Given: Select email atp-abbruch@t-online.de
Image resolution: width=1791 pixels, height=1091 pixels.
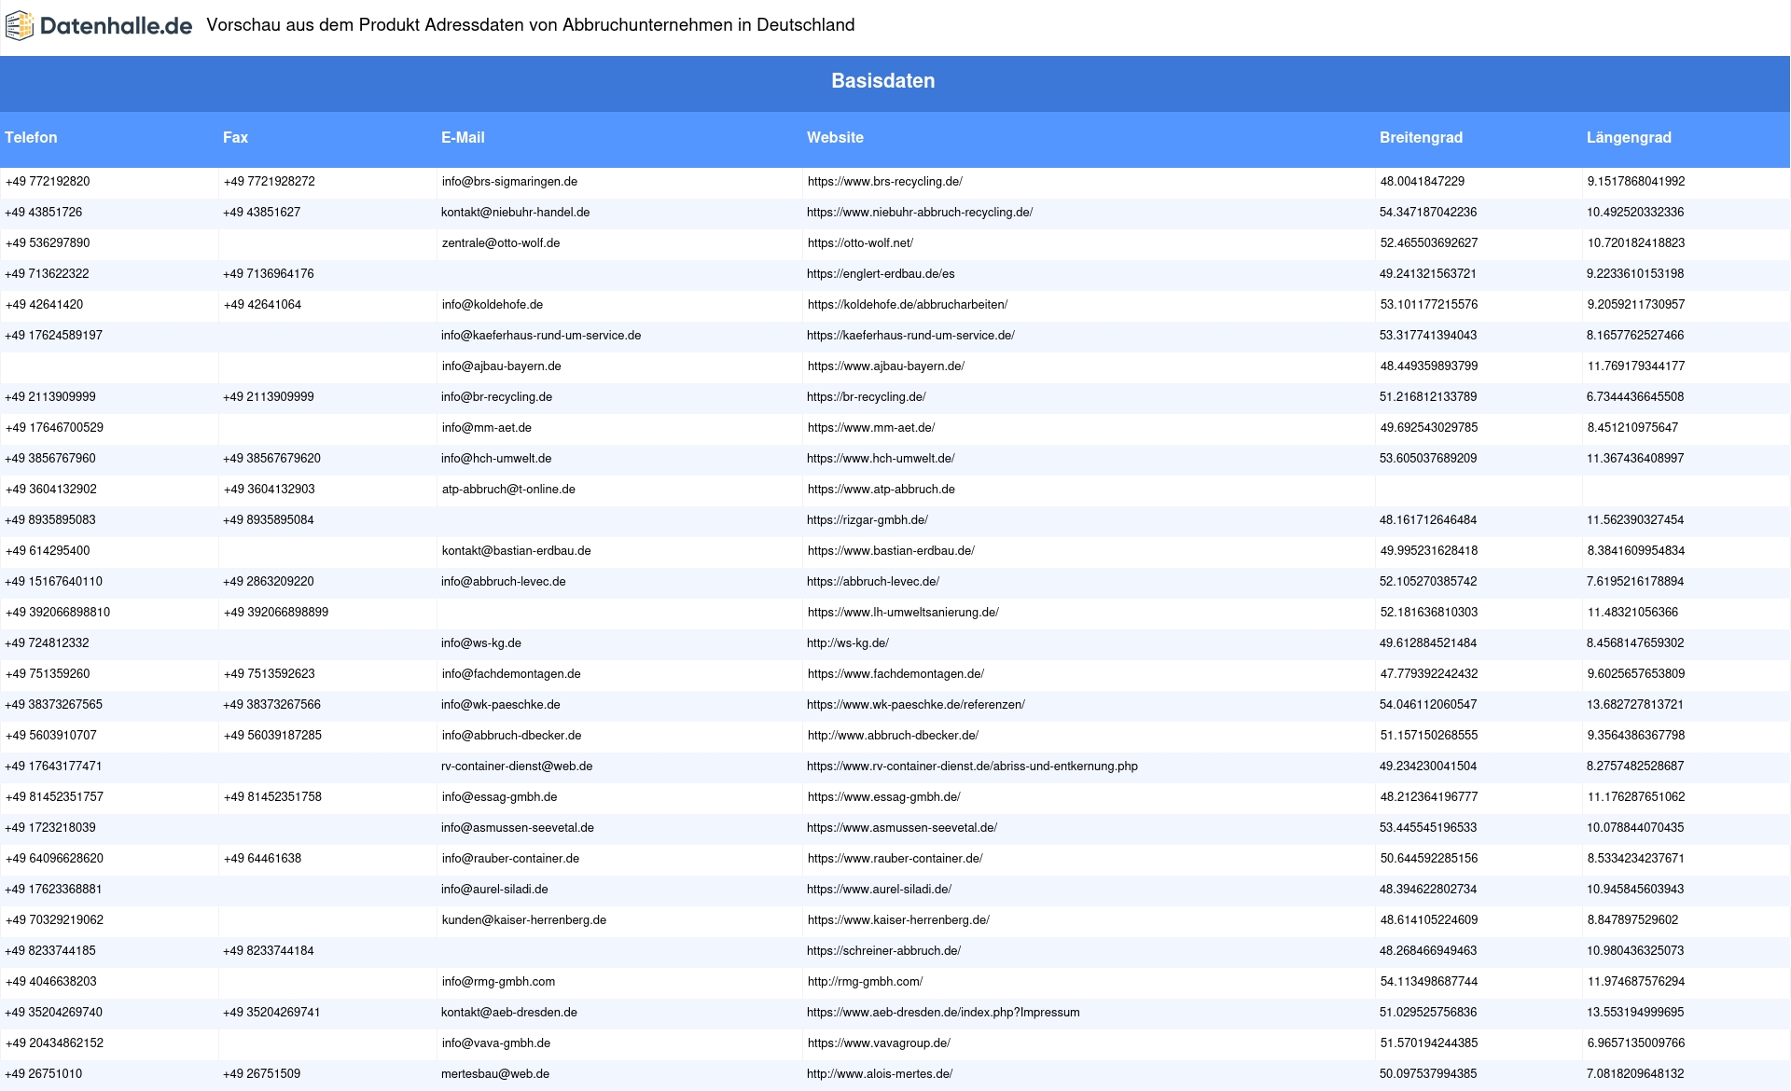Looking at the screenshot, I should [508, 490].
